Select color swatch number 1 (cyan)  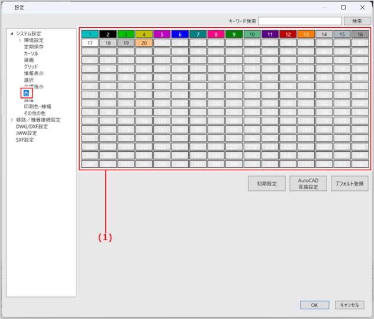click(x=90, y=35)
